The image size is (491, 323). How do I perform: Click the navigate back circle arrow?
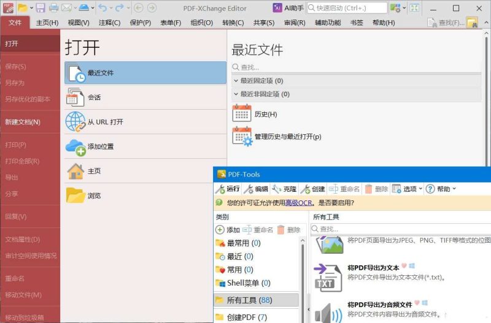139,8
